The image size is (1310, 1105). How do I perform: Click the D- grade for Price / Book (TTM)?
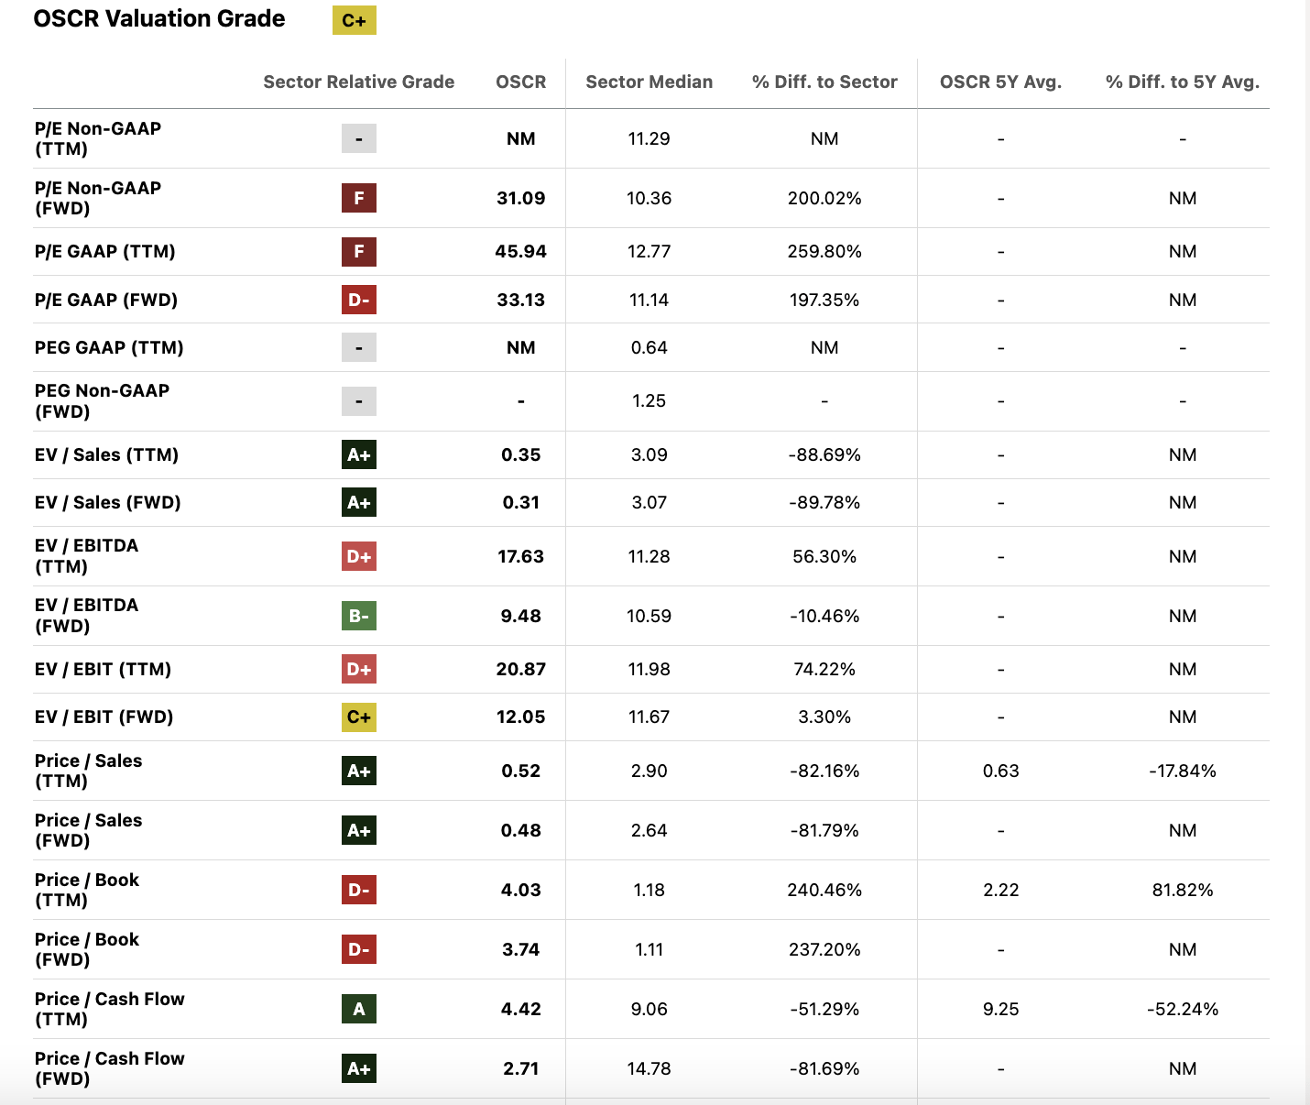click(x=359, y=890)
